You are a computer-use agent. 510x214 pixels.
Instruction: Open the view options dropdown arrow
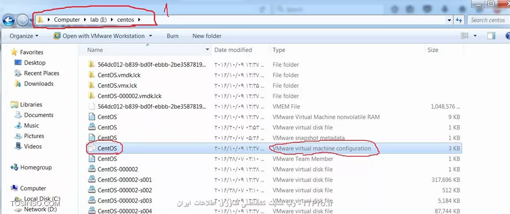tap(475, 36)
